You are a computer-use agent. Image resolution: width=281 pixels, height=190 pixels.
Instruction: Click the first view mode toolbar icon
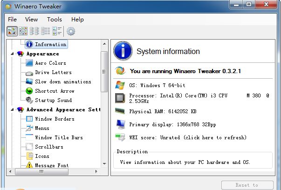pyautogui.click(x=12, y=31)
